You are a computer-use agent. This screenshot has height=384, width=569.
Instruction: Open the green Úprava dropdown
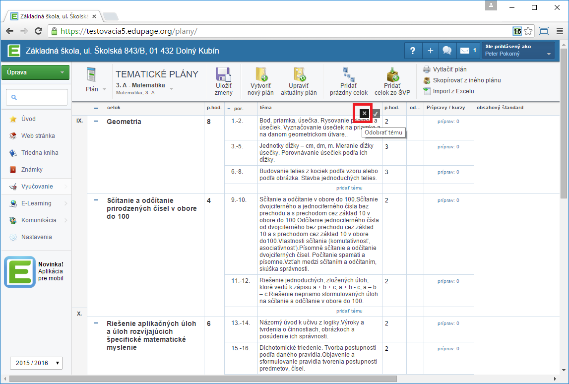[35, 72]
